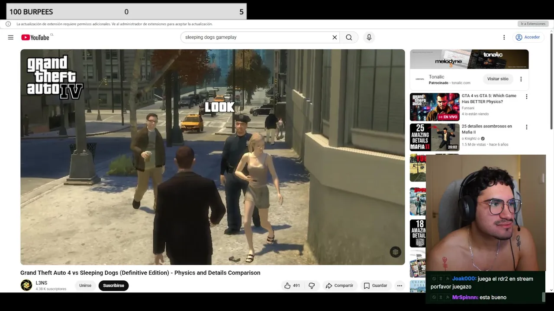Click the Compartir share button
554x311 pixels.
point(339,286)
